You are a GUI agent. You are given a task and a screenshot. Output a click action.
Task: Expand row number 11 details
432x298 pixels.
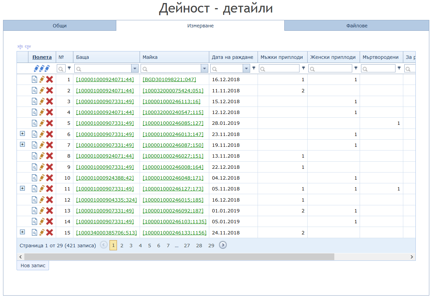coord(22,188)
